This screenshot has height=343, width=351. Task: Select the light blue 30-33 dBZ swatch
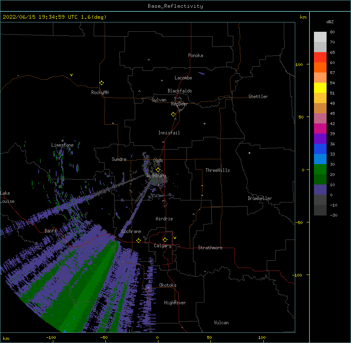320,159
